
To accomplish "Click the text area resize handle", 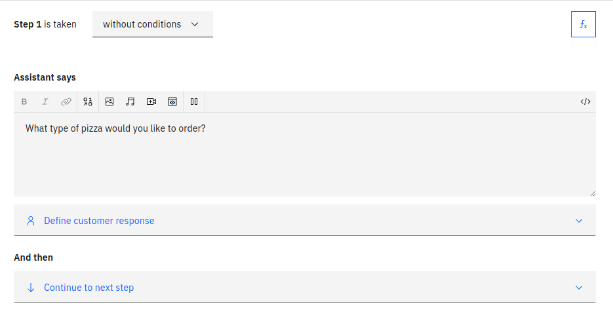I will pos(593,193).
